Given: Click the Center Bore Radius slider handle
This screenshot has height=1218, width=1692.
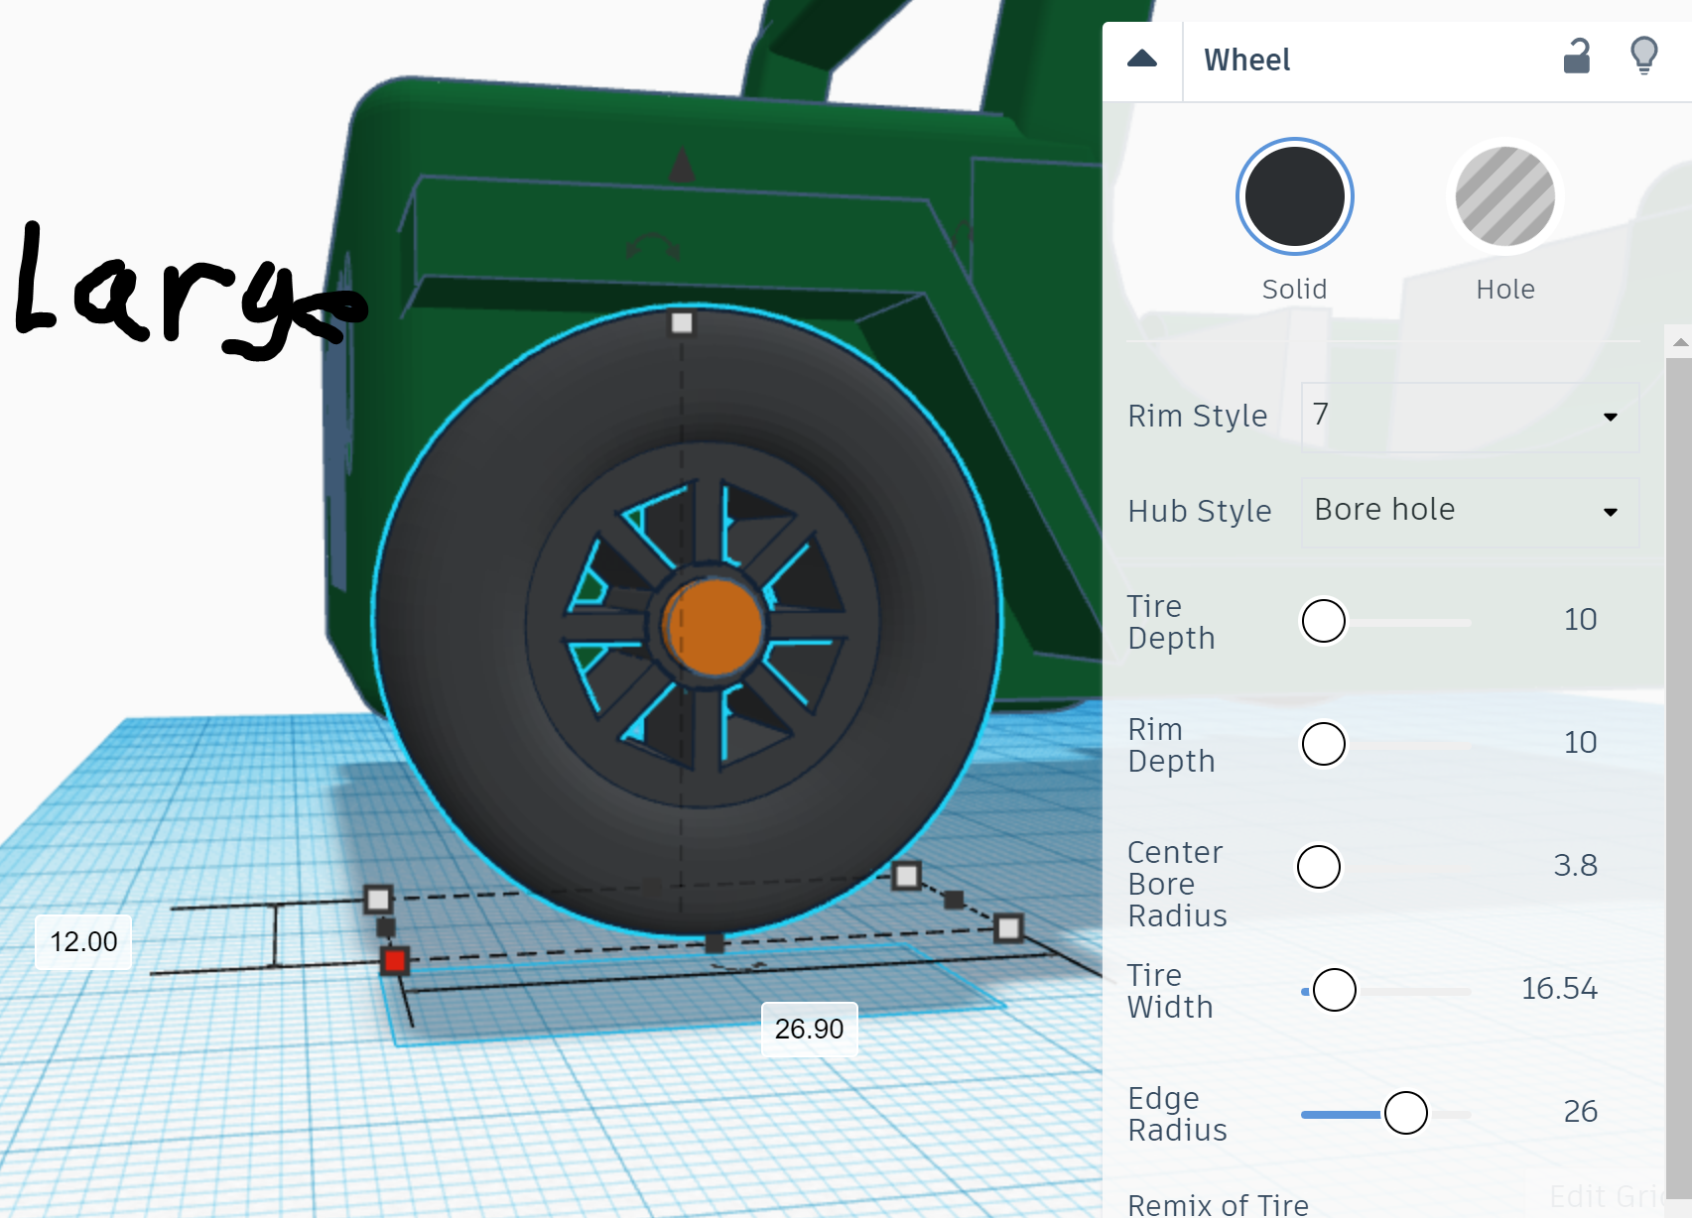Looking at the screenshot, I should tap(1319, 867).
